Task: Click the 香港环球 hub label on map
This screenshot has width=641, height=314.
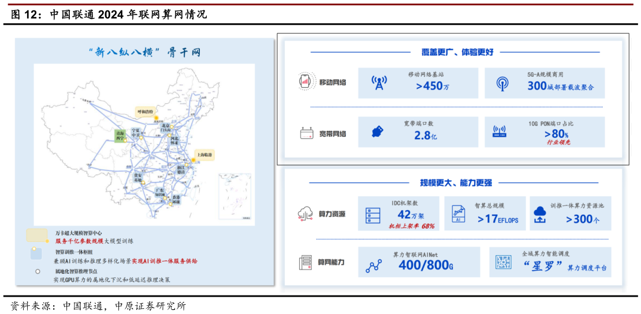Action: tap(176, 200)
